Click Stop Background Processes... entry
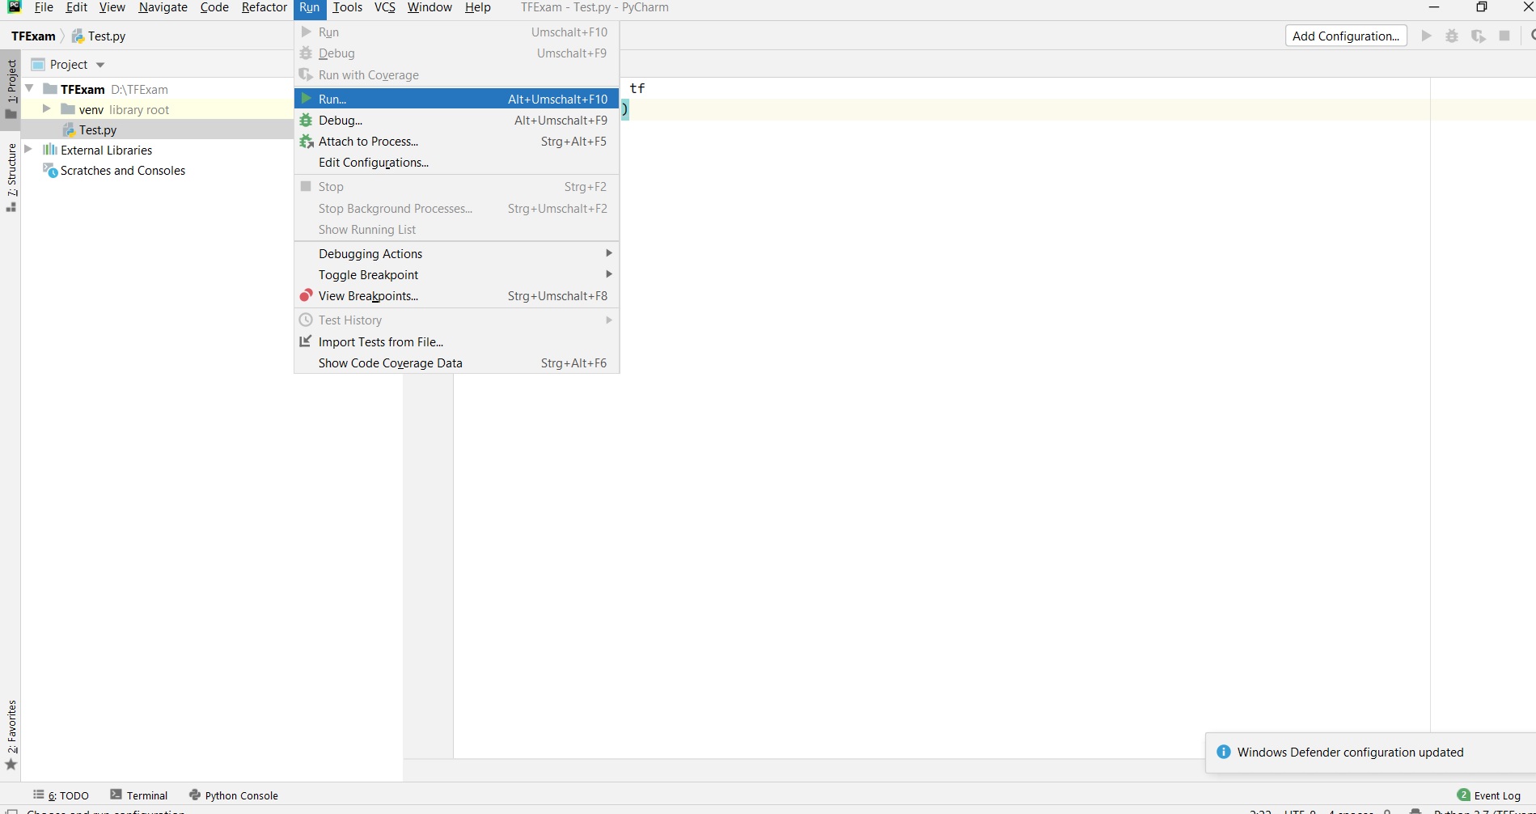The height and width of the screenshot is (814, 1536). click(x=456, y=208)
